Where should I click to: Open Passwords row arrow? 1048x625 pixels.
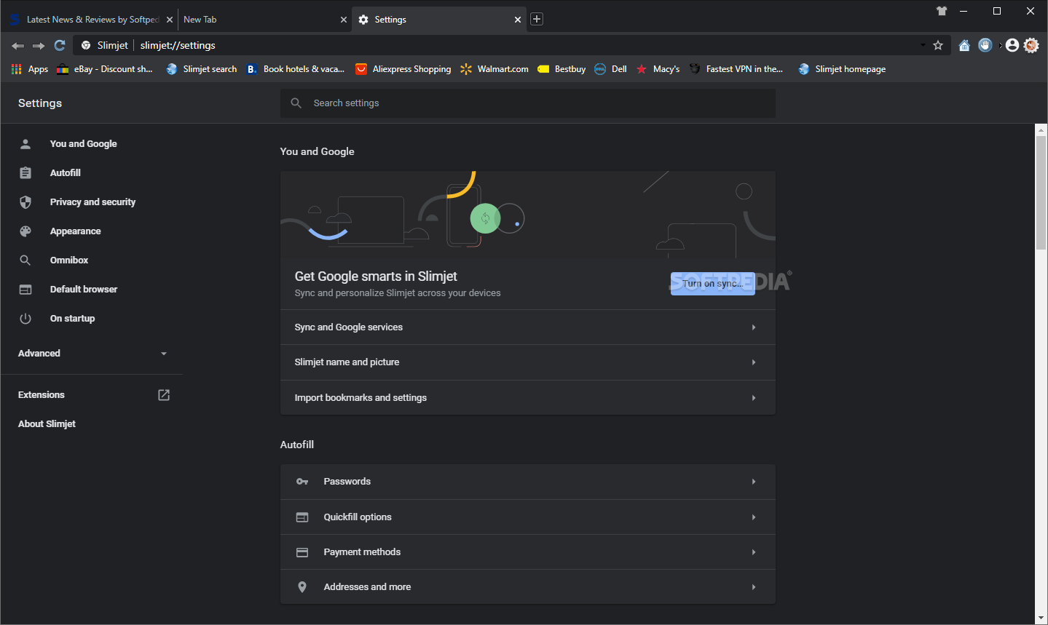tap(753, 482)
